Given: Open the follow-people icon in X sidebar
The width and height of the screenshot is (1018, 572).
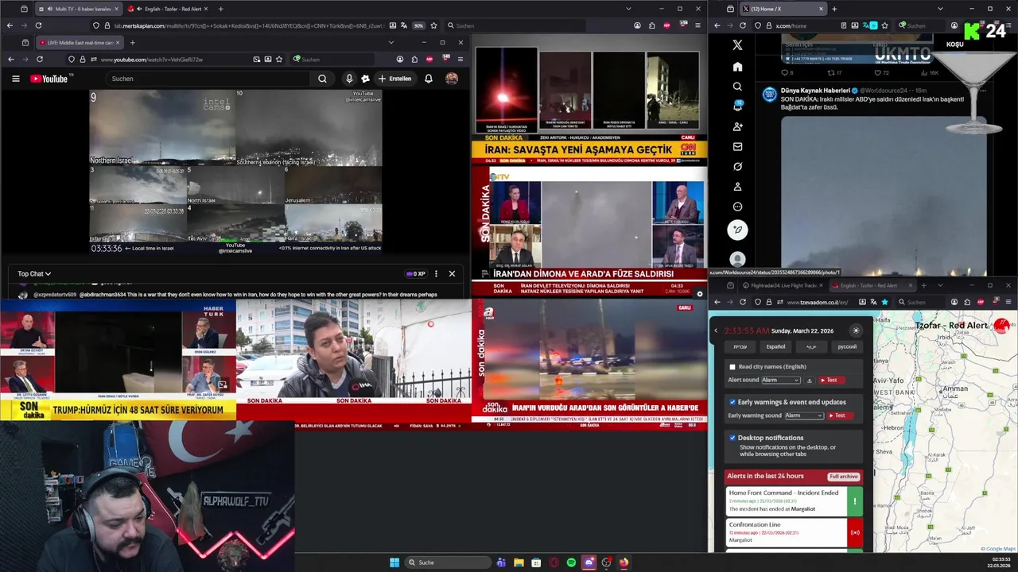Looking at the screenshot, I should pos(737,126).
